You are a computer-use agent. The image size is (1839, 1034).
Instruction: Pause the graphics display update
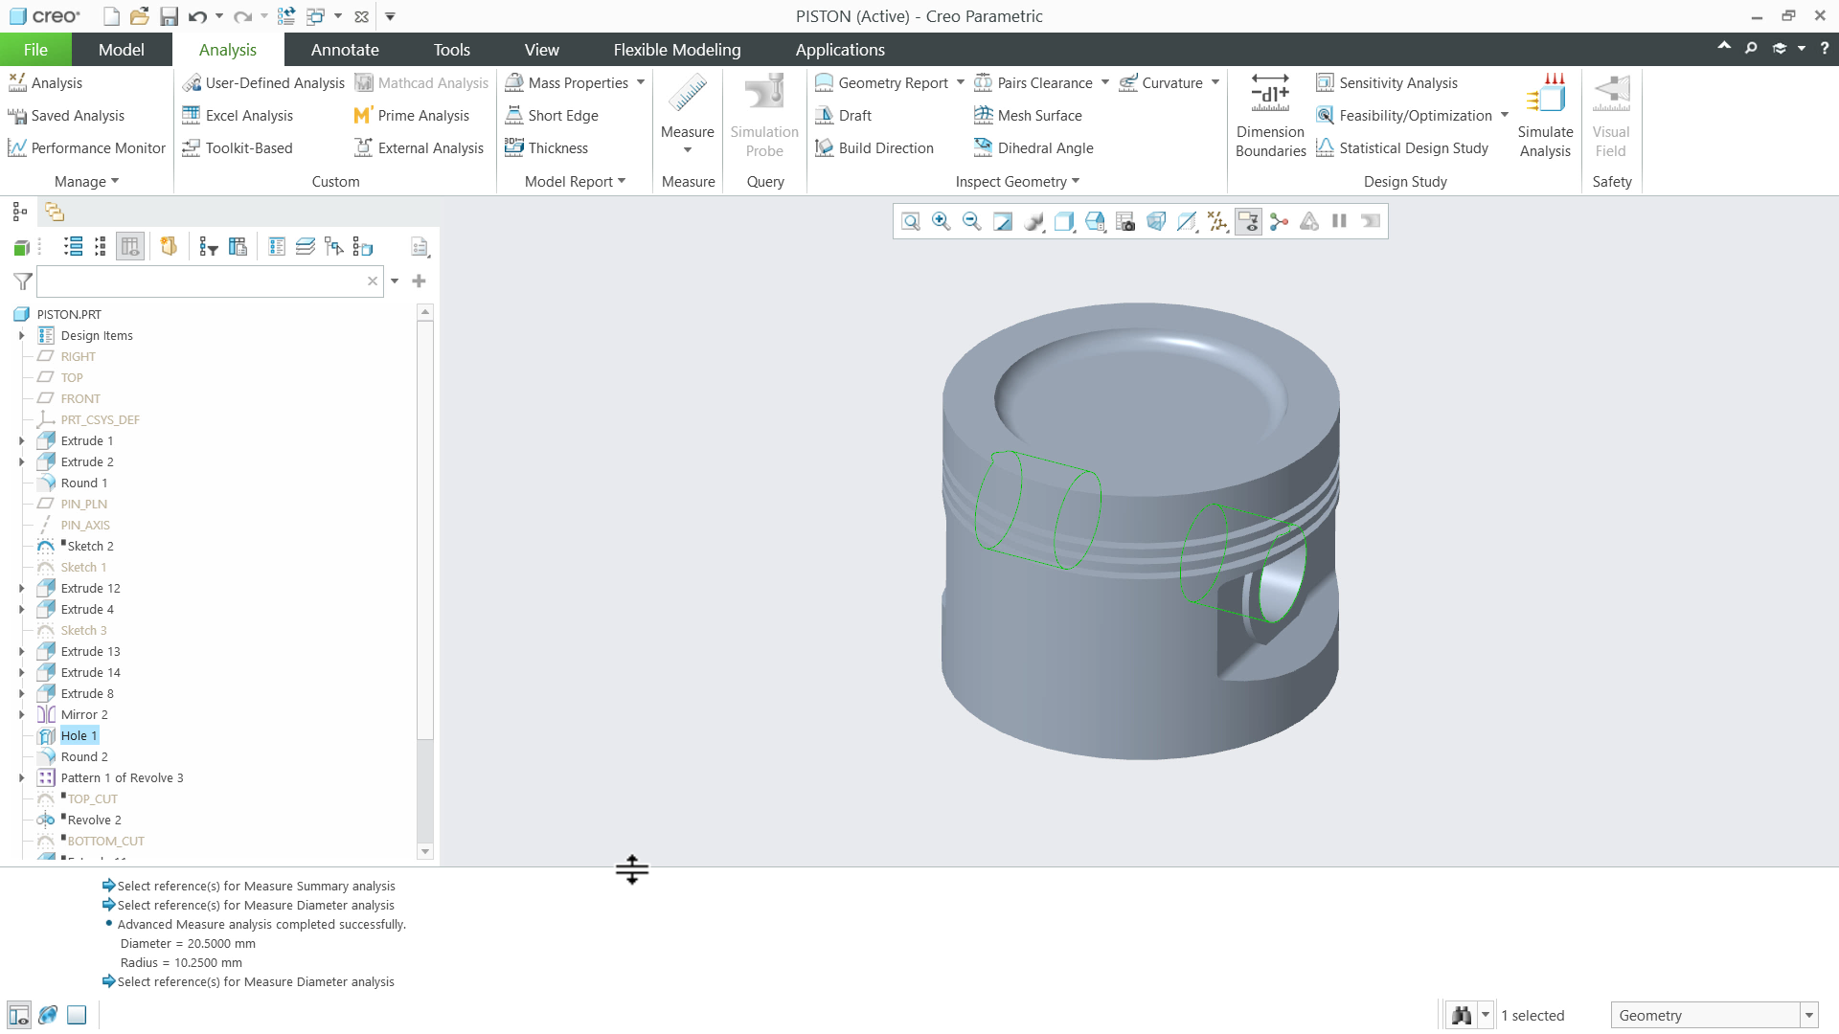point(1339,221)
